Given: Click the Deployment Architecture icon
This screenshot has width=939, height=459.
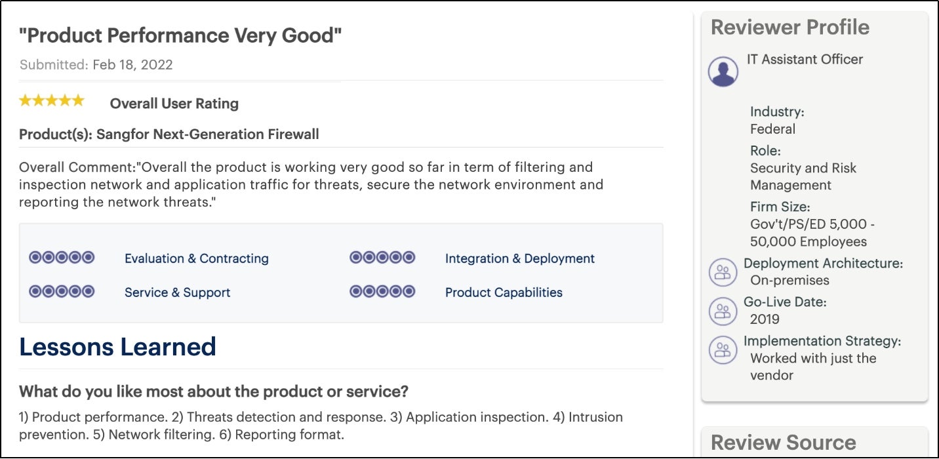Looking at the screenshot, I should click(x=723, y=272).
